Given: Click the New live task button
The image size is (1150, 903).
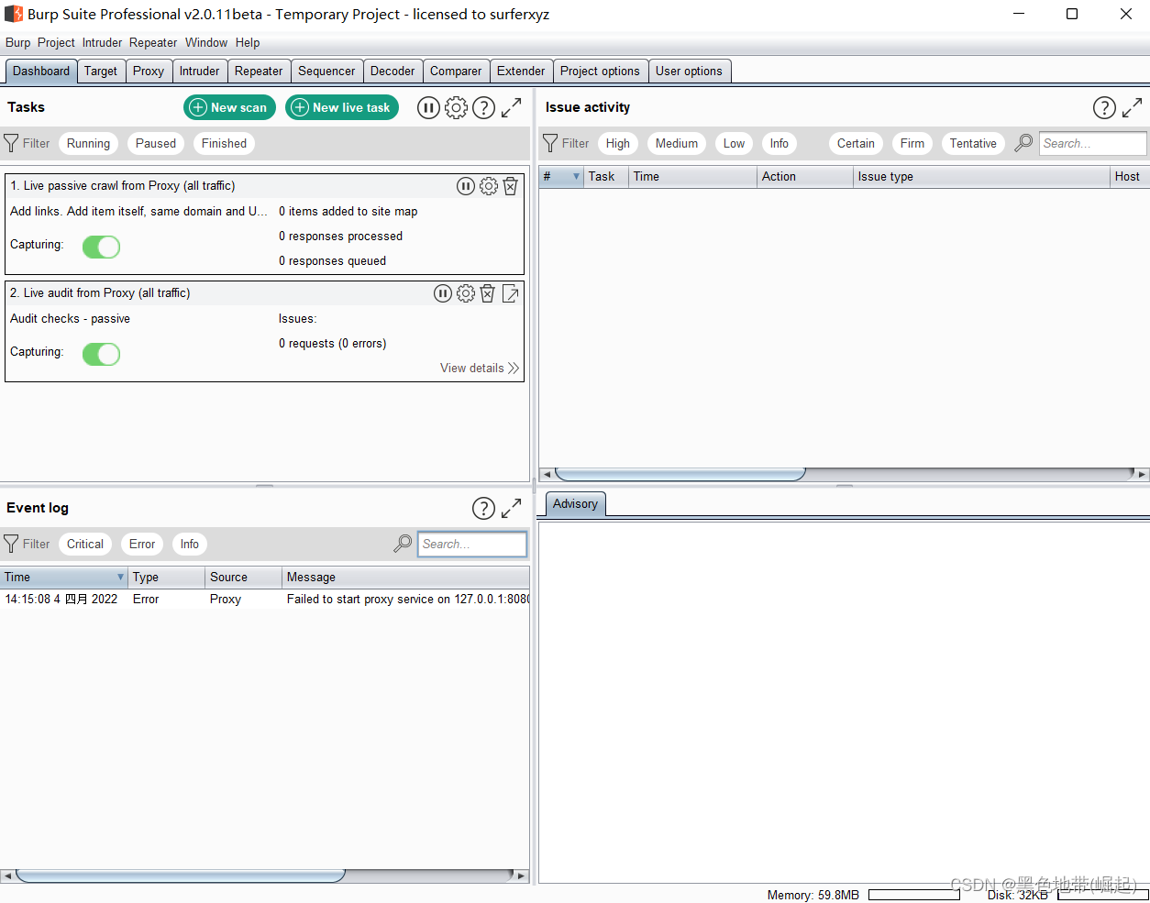Looking at the screenshot, I should click(x=342, y=107).
